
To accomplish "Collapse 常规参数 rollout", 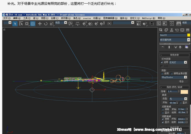I will point(174,55).
